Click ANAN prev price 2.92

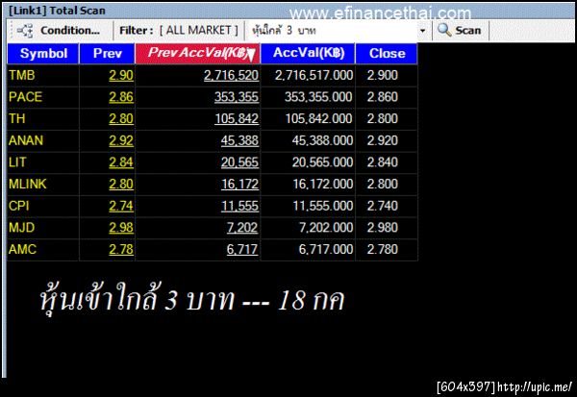click(121, 140)
